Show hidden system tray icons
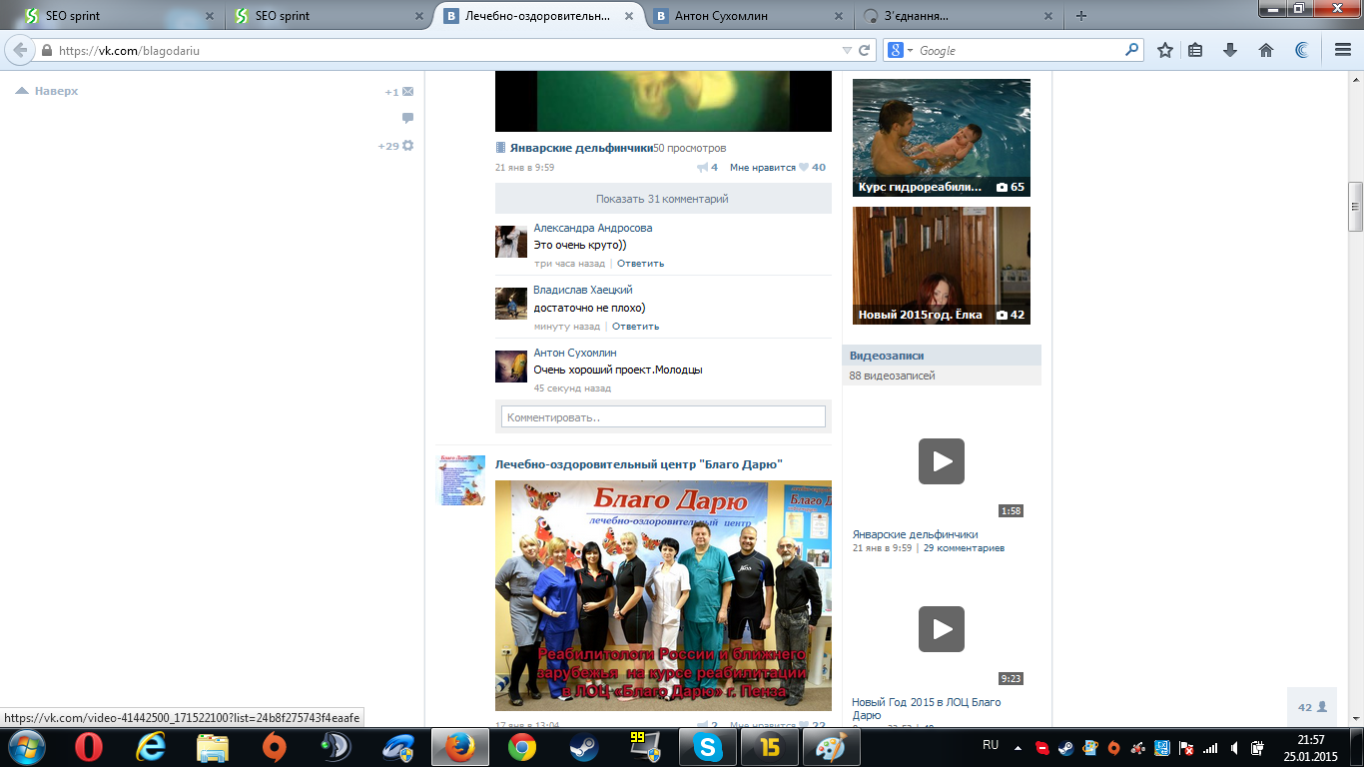This screenshot has width=1364, height=767. pos(1018,747)
